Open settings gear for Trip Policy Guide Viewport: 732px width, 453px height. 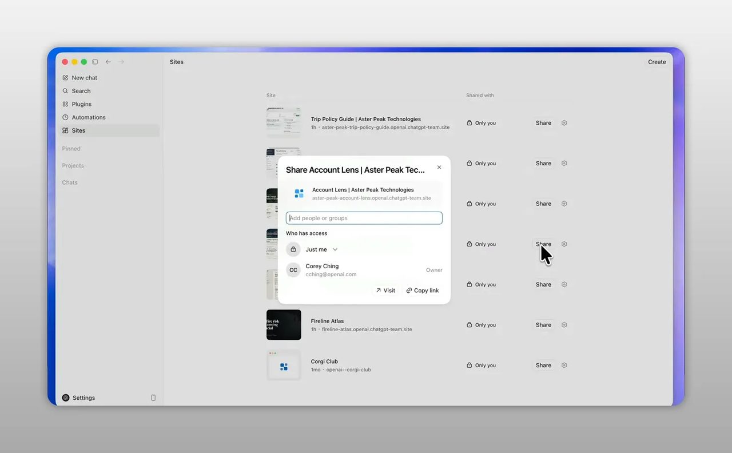(x=564, y=123)
